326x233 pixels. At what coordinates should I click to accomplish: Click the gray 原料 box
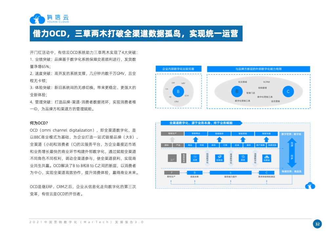166,145
